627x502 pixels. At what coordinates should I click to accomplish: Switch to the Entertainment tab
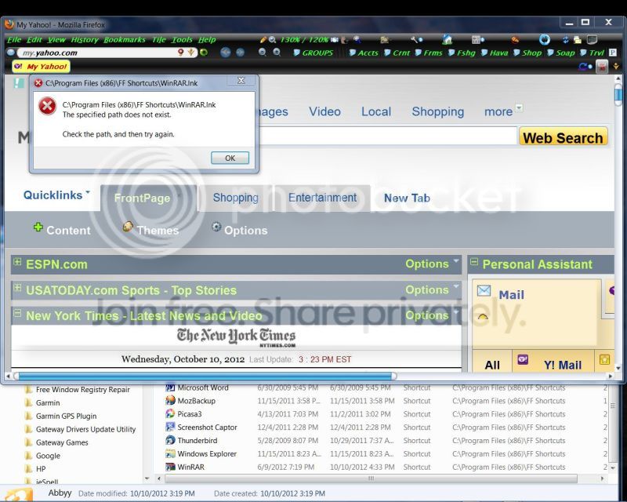click(322, 198)
